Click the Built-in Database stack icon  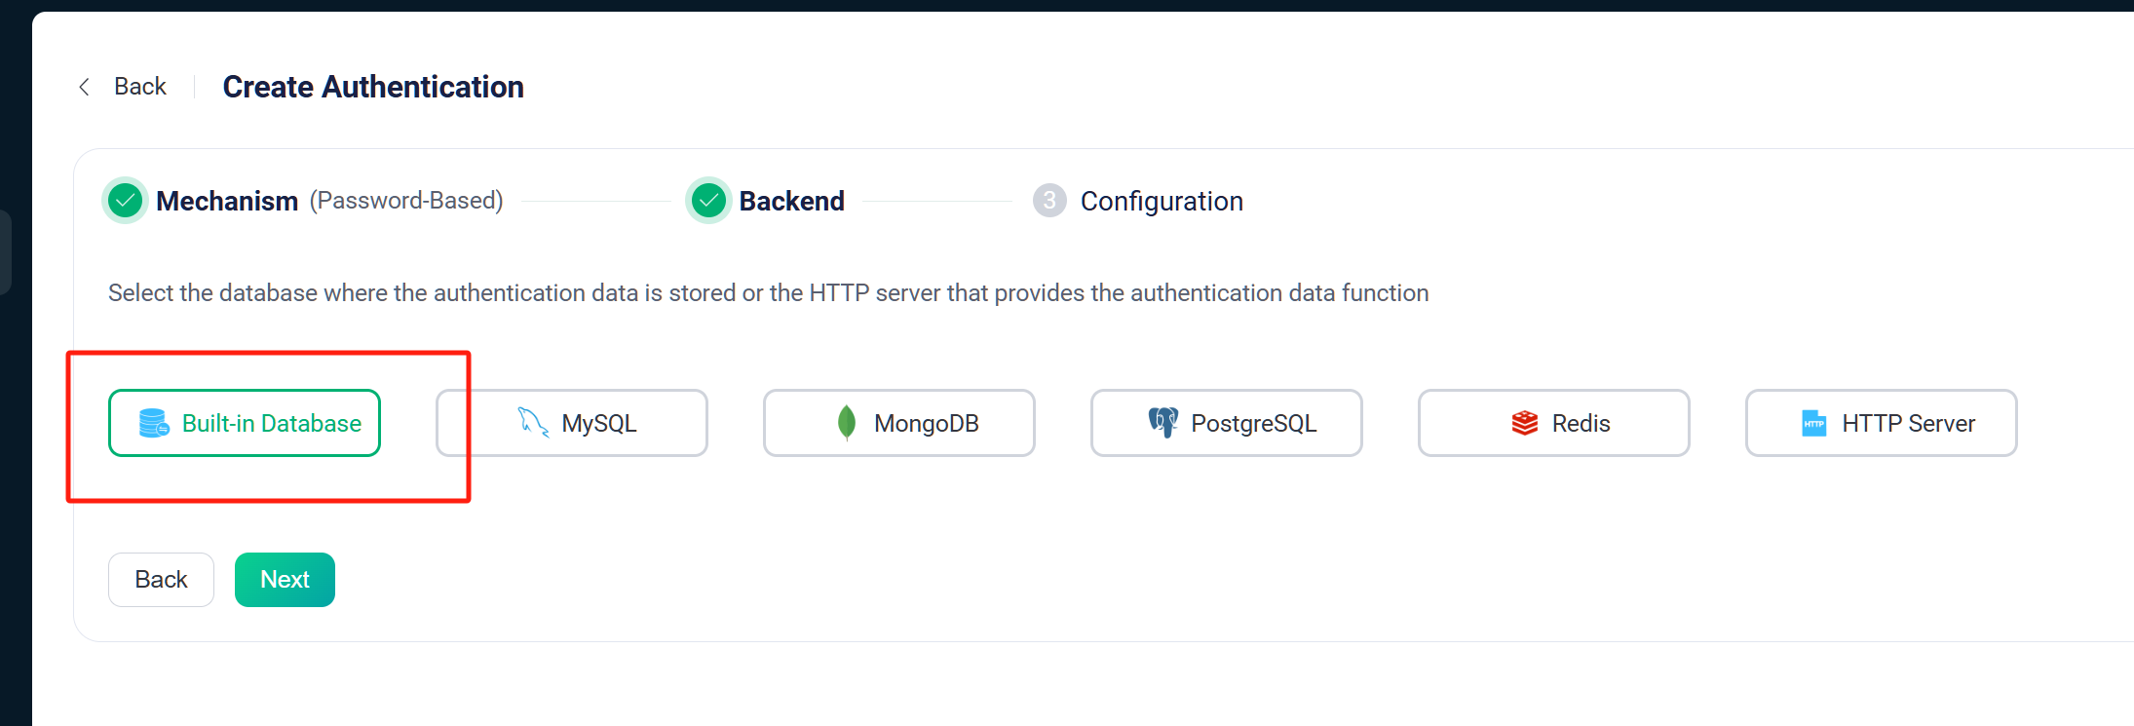[154, 423]
